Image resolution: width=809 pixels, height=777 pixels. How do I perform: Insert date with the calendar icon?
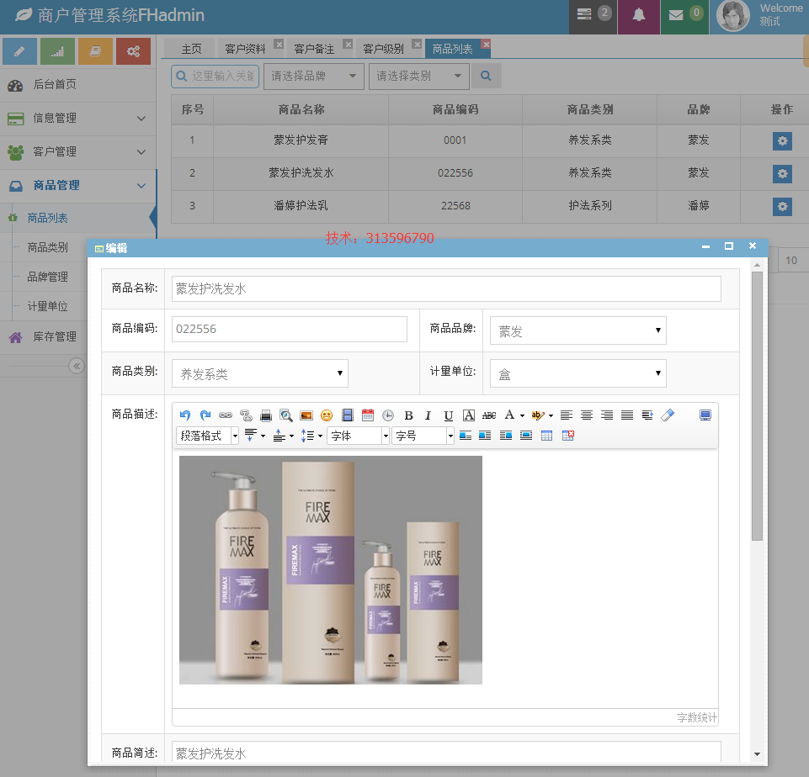367,415
